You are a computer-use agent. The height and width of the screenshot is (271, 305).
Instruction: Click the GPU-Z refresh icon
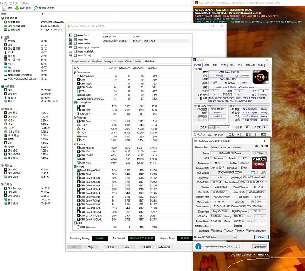262,146
